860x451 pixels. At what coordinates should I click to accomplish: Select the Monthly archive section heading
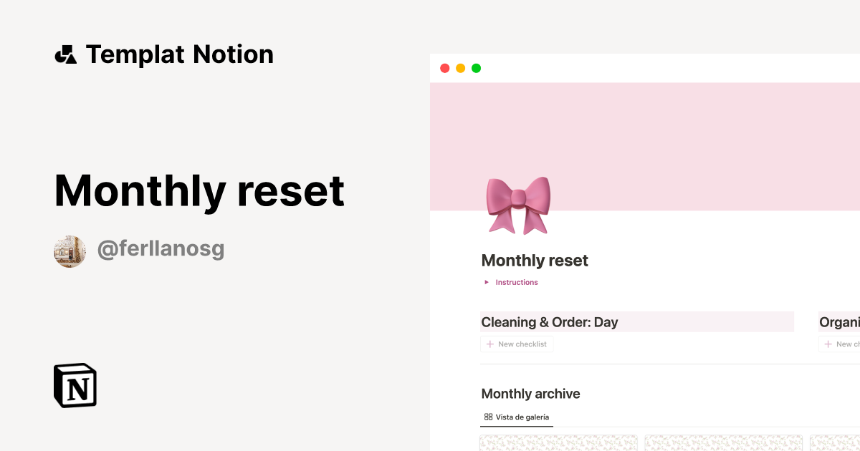tap(531, 393)
